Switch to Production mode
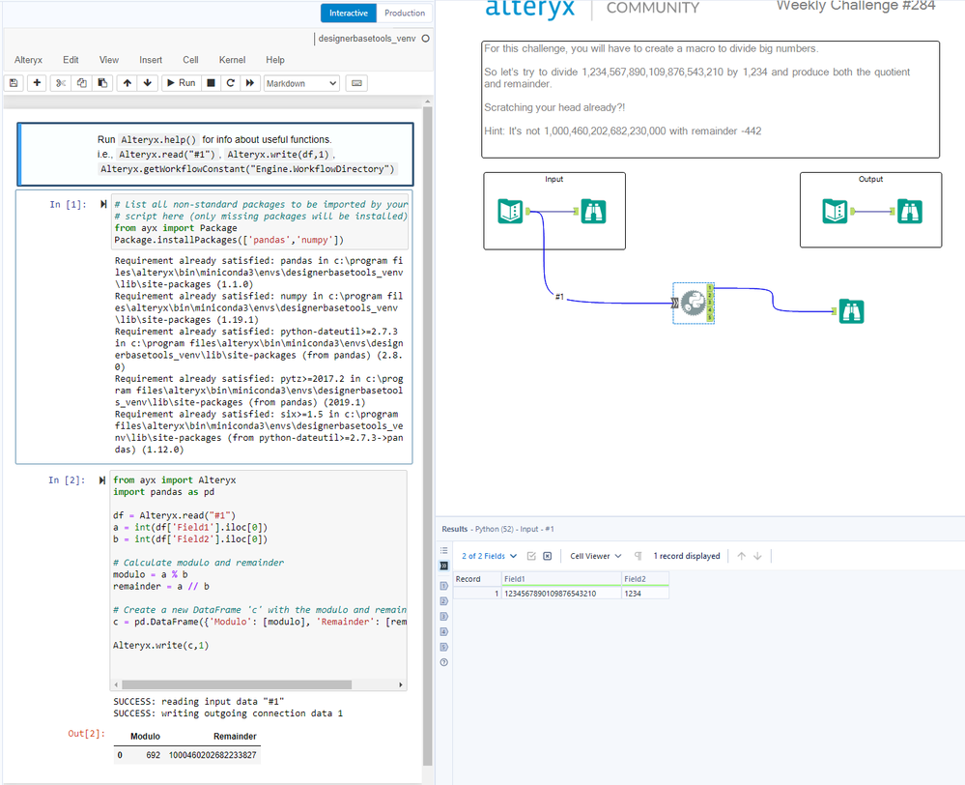Viewport: 965px width, 785px height. pyautogui.click(x=405, y=13)
